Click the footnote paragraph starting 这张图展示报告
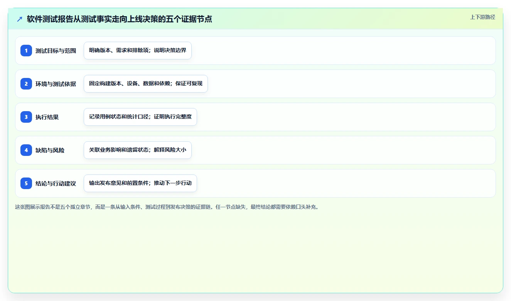Viewport: 511px width, 301px height. pyautogui.click(x=167, y=207)
